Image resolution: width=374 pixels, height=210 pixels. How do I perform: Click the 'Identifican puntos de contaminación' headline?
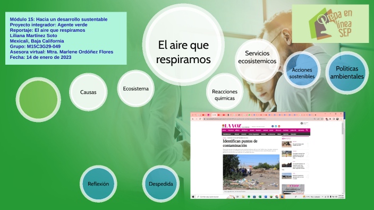240,143
